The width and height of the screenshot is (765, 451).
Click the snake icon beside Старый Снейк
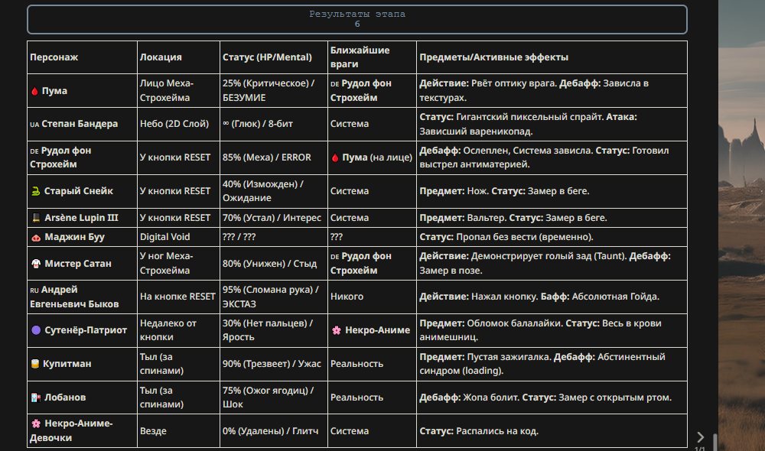pyautogui.click(x=36, y=191)
